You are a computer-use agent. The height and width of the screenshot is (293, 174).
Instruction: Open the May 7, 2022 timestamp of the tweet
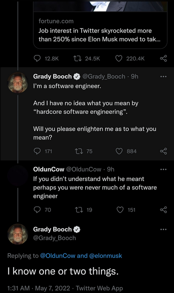53,288
